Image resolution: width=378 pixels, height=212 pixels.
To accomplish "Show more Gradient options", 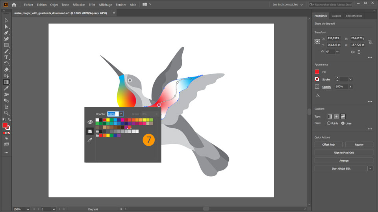I will (370, 129).
